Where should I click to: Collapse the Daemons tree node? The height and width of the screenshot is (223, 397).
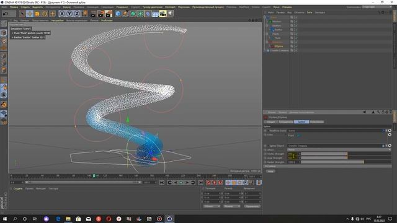(x=267, y=42)
